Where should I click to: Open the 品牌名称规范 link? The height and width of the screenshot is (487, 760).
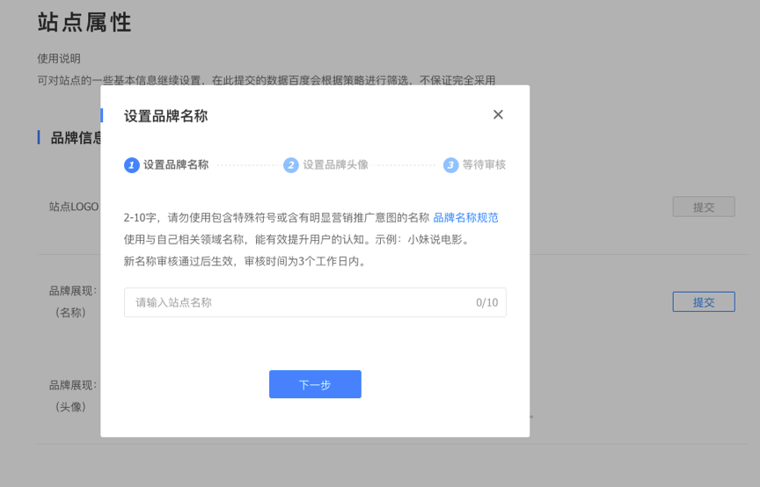[x=465, y=217]
